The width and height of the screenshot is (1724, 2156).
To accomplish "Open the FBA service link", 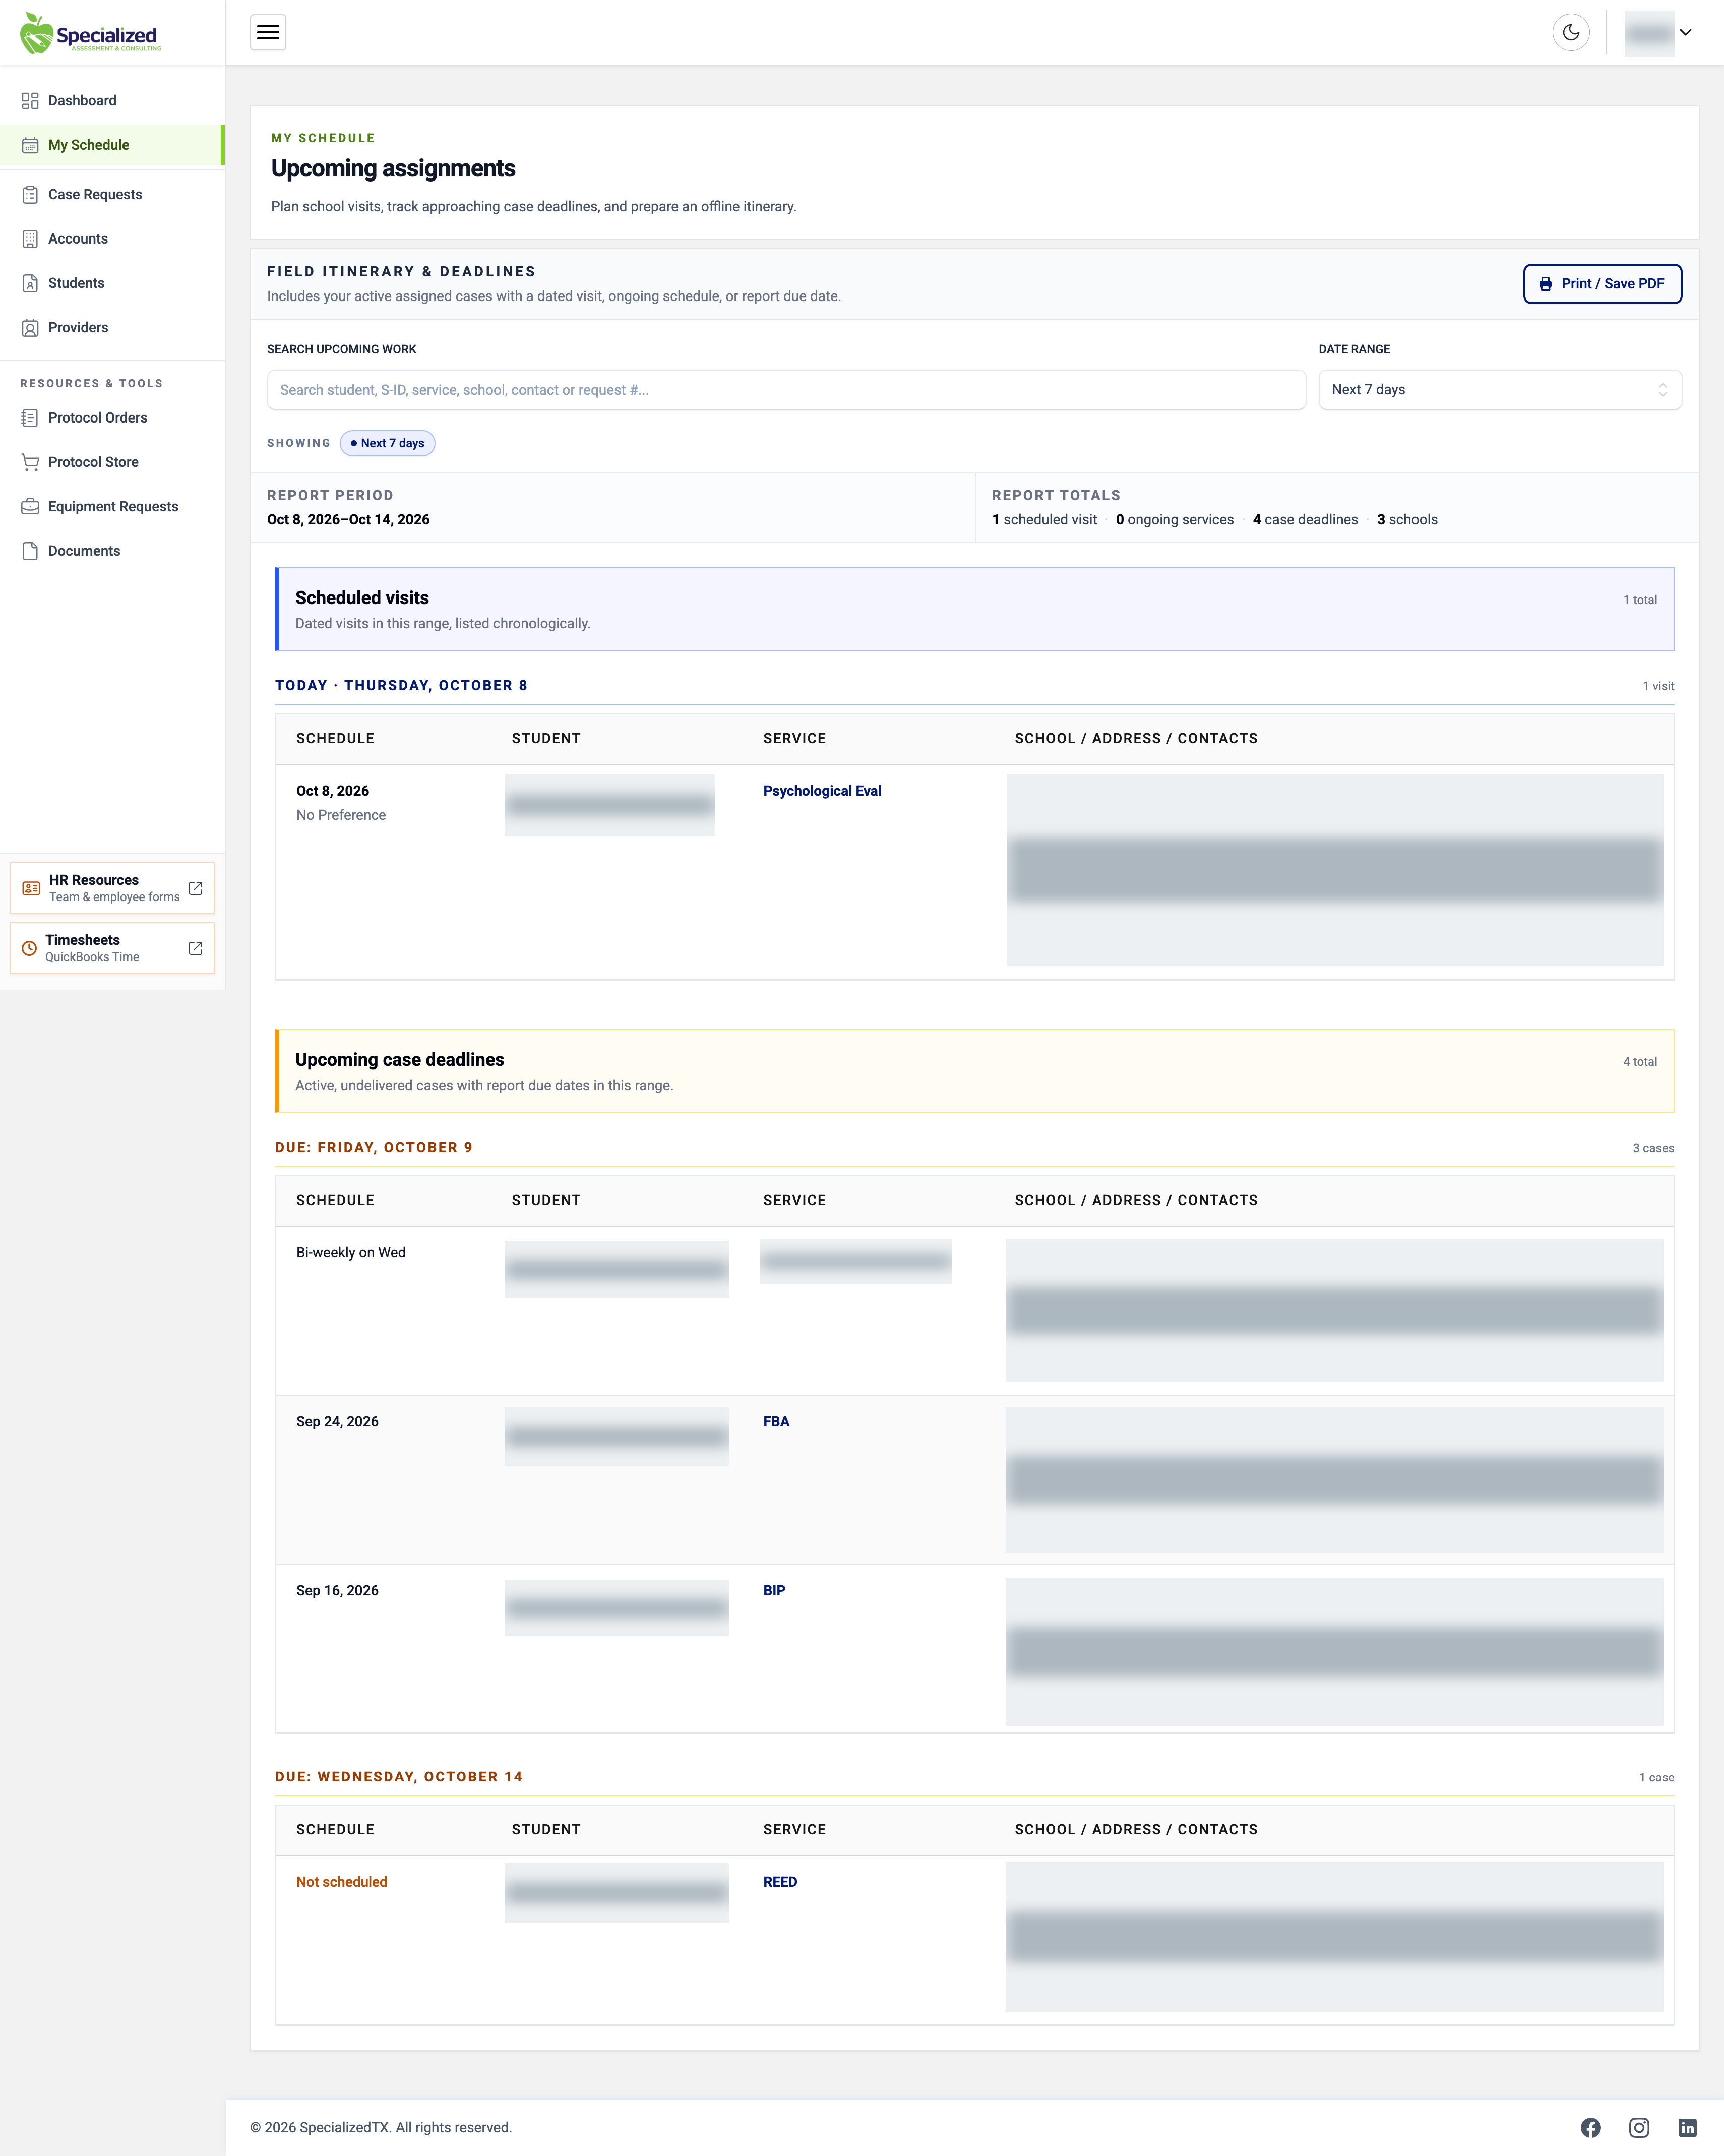I will pyautogui.click(x=776, y=1422).
